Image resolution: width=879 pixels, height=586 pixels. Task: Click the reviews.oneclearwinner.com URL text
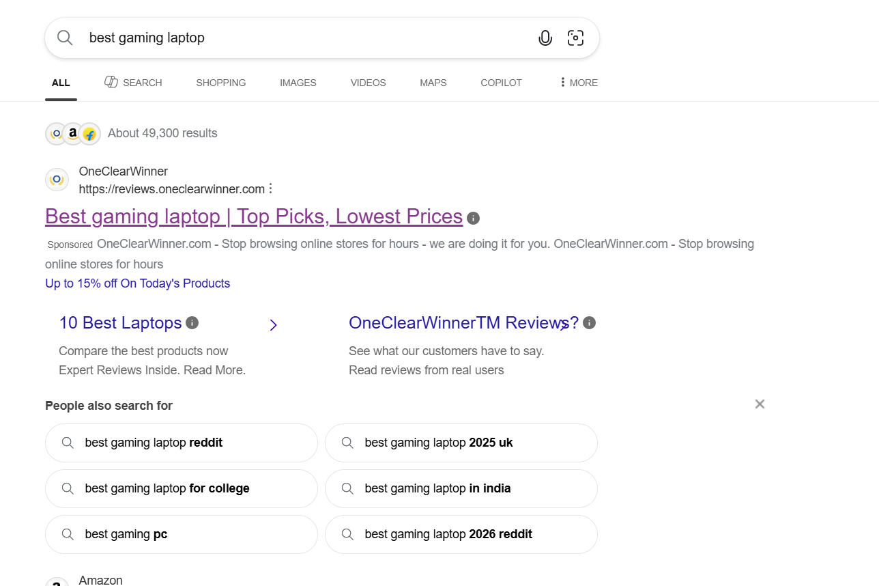(x=172, y=189)
